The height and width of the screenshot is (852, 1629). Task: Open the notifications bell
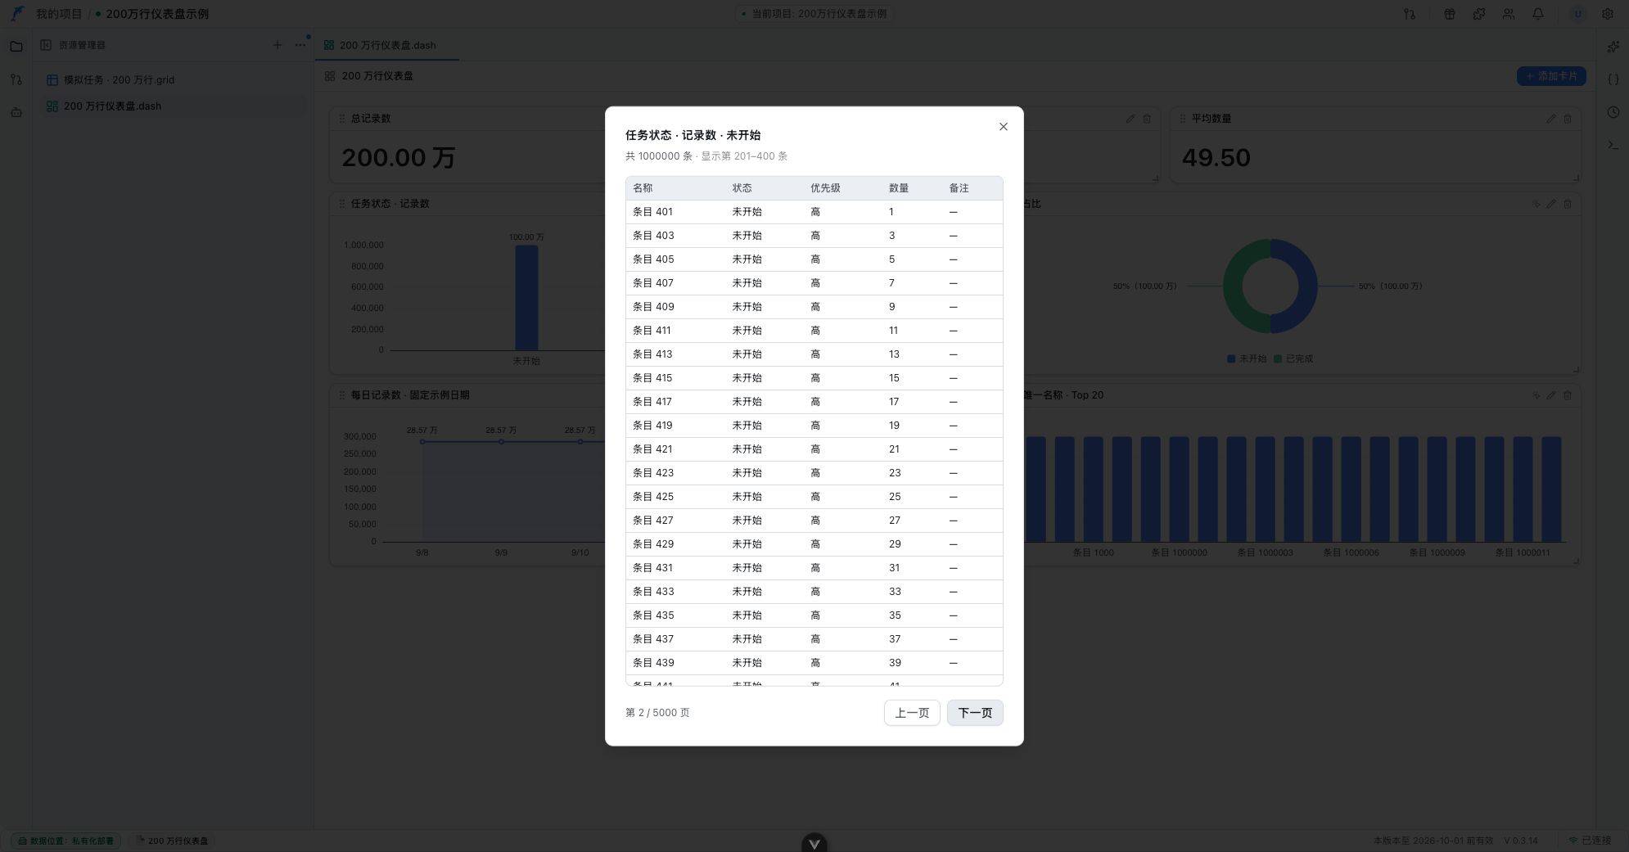1537,14
